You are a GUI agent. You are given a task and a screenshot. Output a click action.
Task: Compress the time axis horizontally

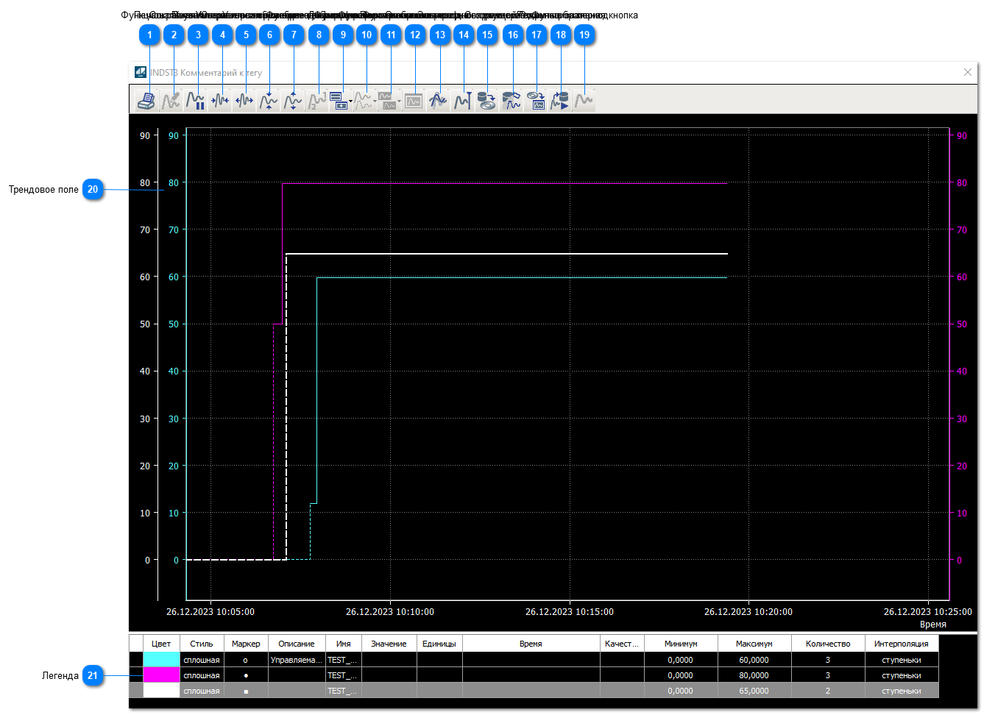pyautogui.click(x=219, y=100)
